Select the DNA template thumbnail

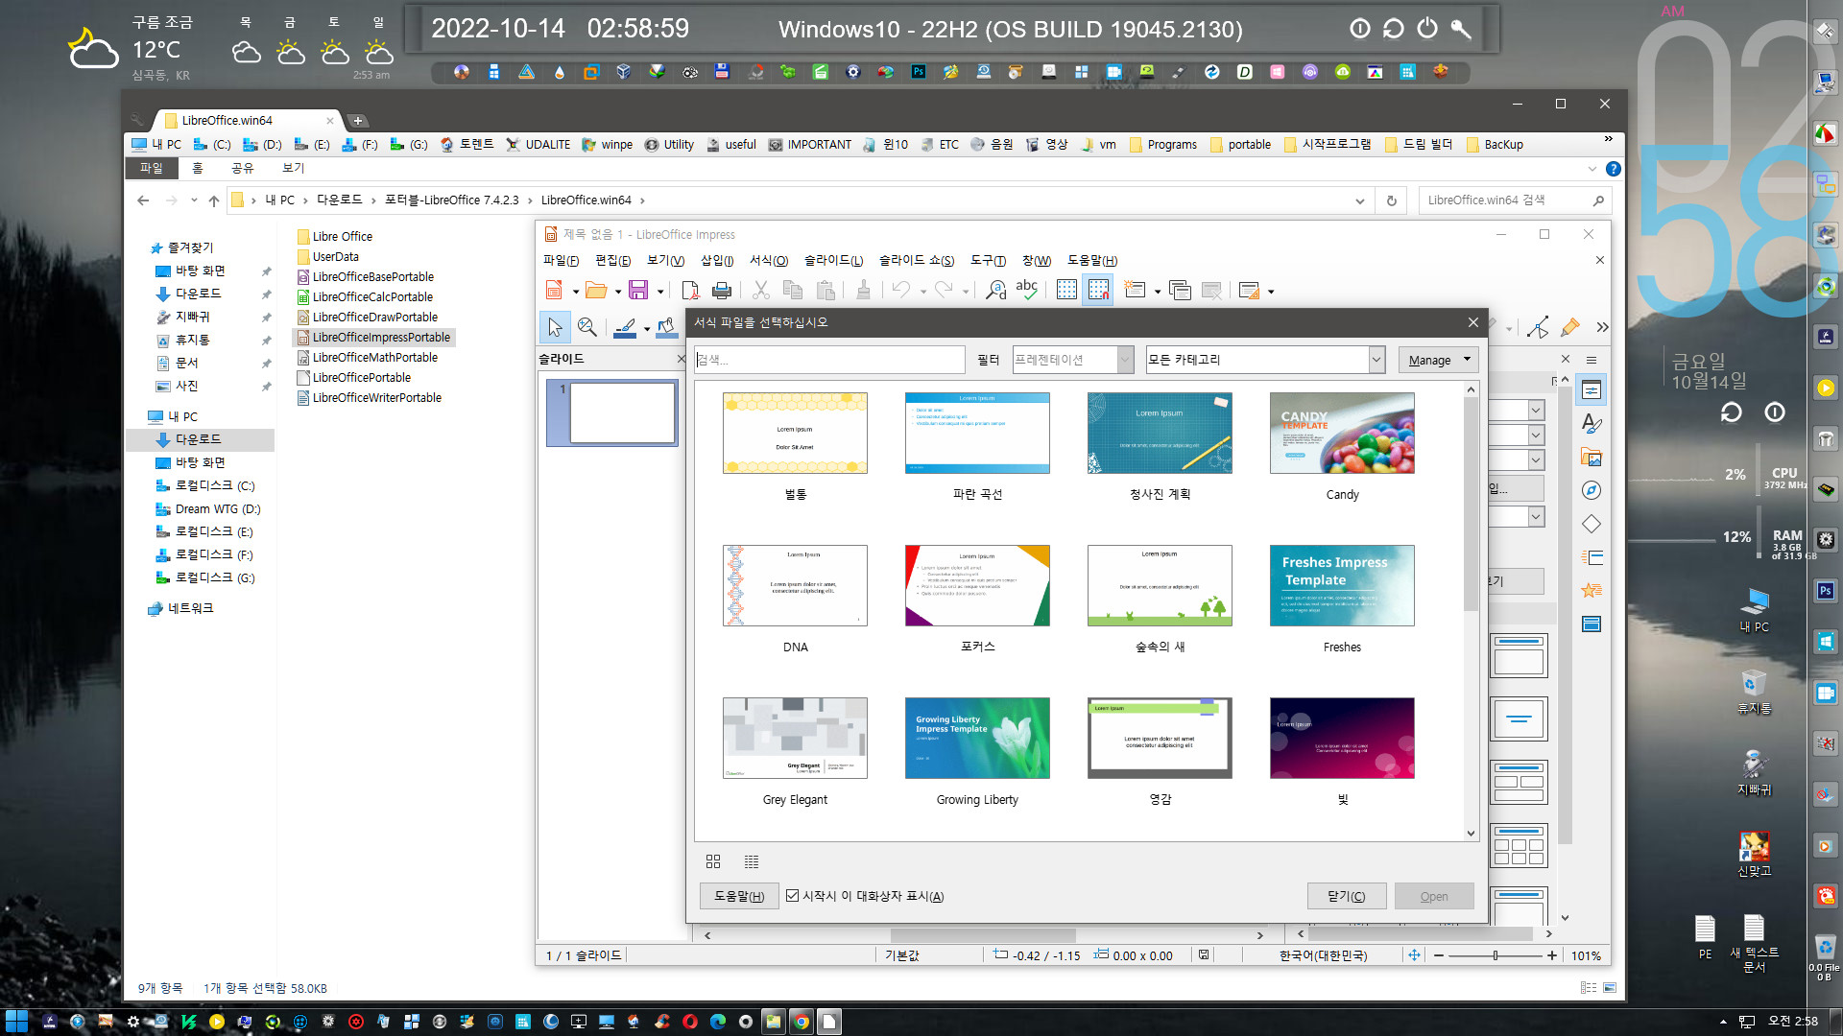point(795,585)
